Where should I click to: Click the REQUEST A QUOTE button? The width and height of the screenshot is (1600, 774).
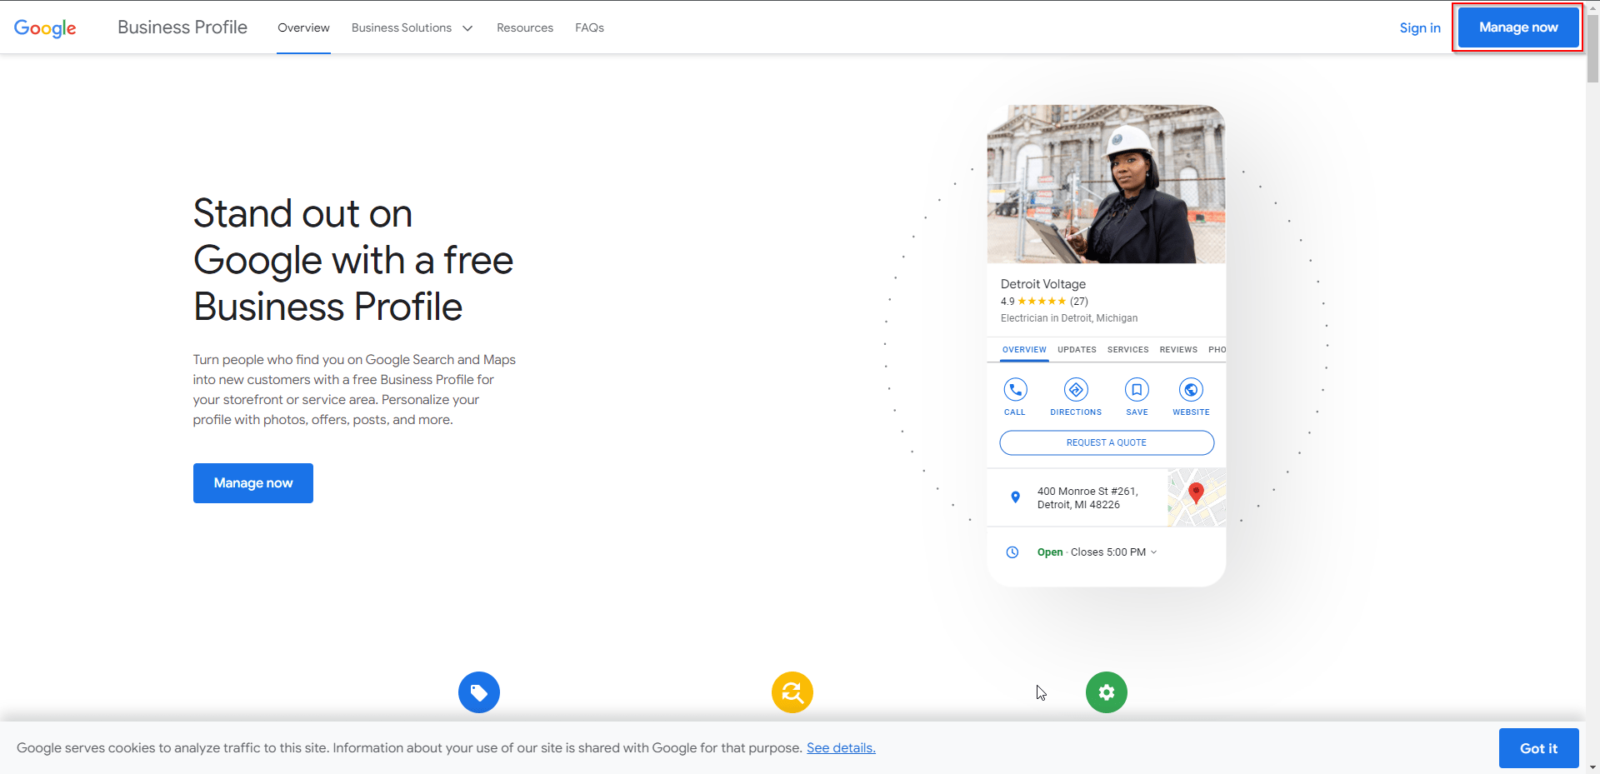[1107, 442]
